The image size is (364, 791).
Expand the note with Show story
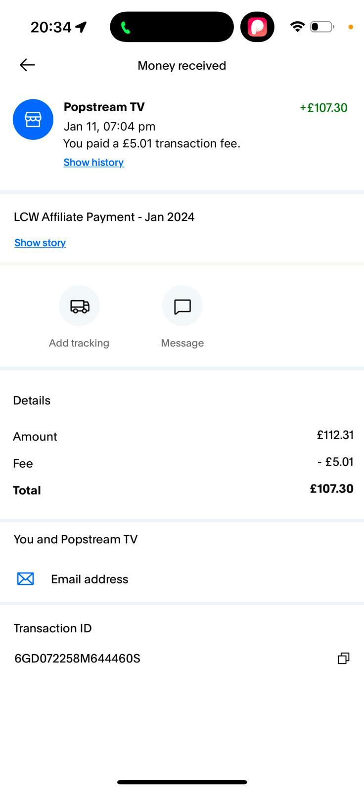[40, 243]
